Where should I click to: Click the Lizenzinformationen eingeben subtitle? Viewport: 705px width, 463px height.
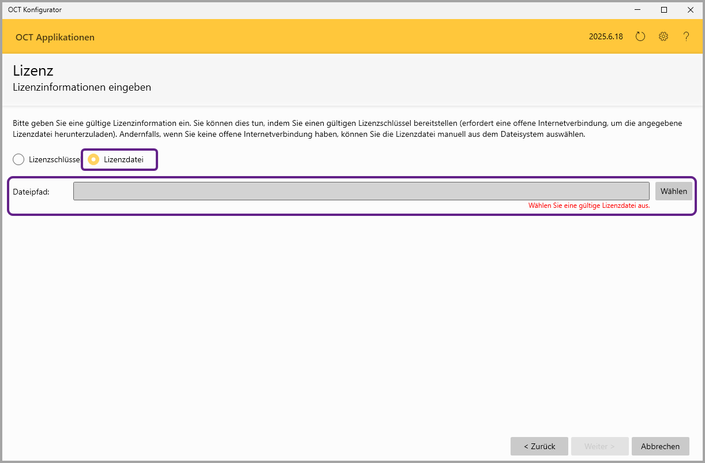pos(82,88)
